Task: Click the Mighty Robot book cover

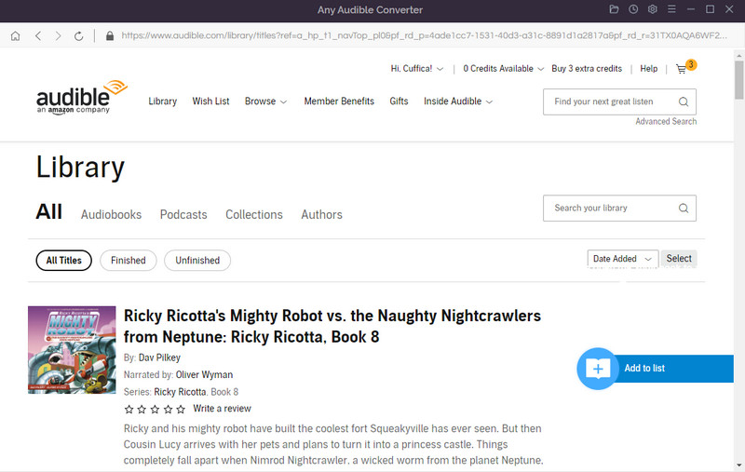Action: pyautogui.click(x=72, y=350)
